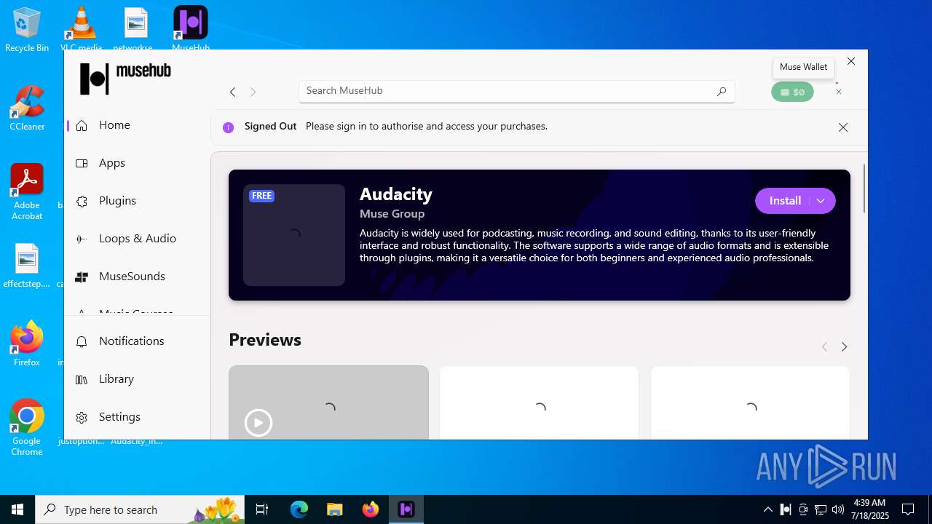The width and height of the screenshot is (932, 524).
Task: Click the purple Signed Out info icon
Action: (x=228, y=127)
